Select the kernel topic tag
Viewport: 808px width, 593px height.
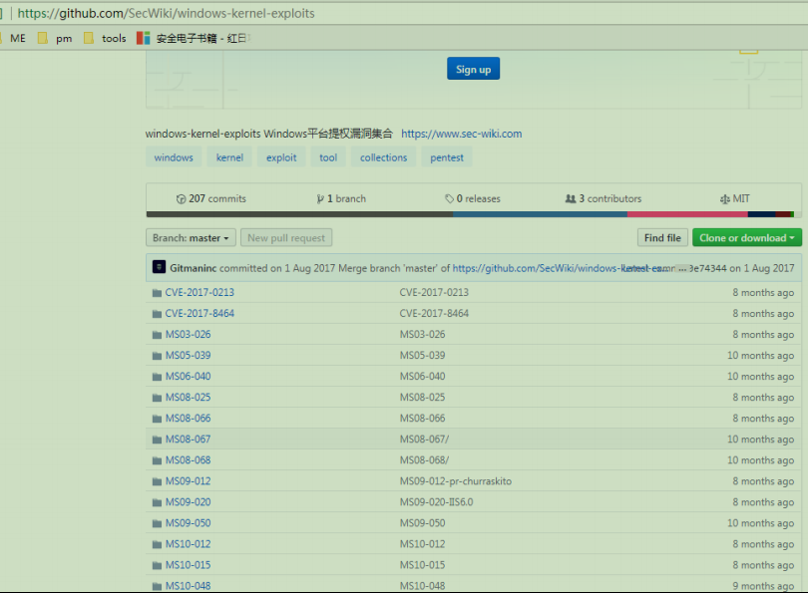[x=229, y=157]
